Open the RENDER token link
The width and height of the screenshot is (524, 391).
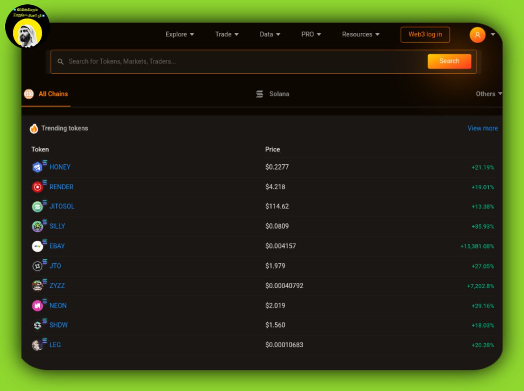coord(61,187)
